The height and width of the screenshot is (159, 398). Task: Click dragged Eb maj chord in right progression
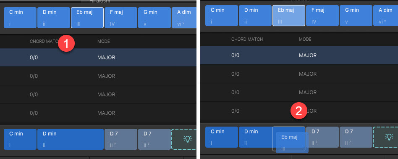pyautogui.click(x=292, y=143)
